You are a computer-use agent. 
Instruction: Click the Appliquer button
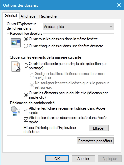click(x=110, y=159)
